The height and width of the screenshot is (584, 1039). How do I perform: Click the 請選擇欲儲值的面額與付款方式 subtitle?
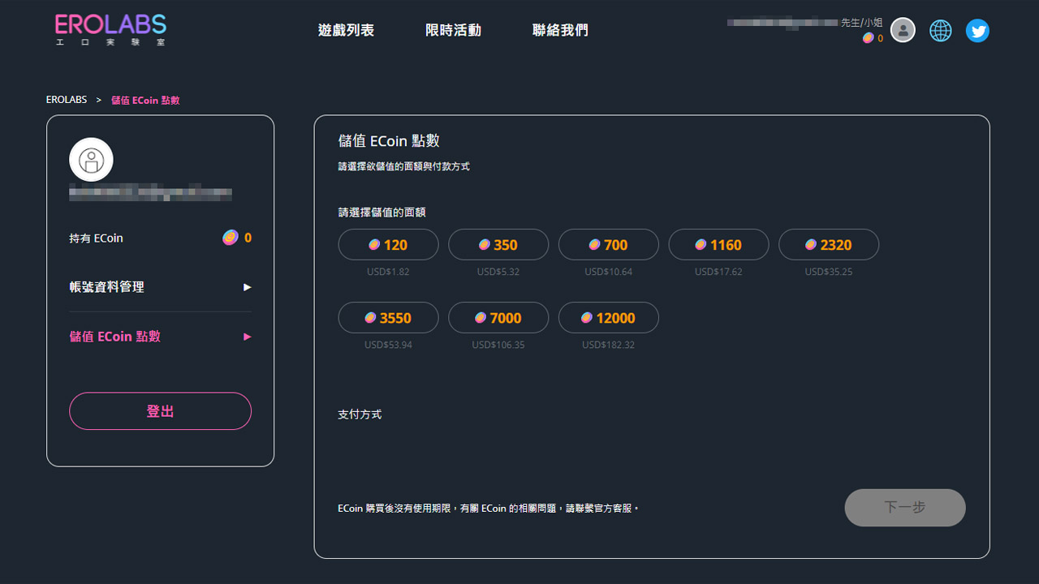(x=403, y=166)
